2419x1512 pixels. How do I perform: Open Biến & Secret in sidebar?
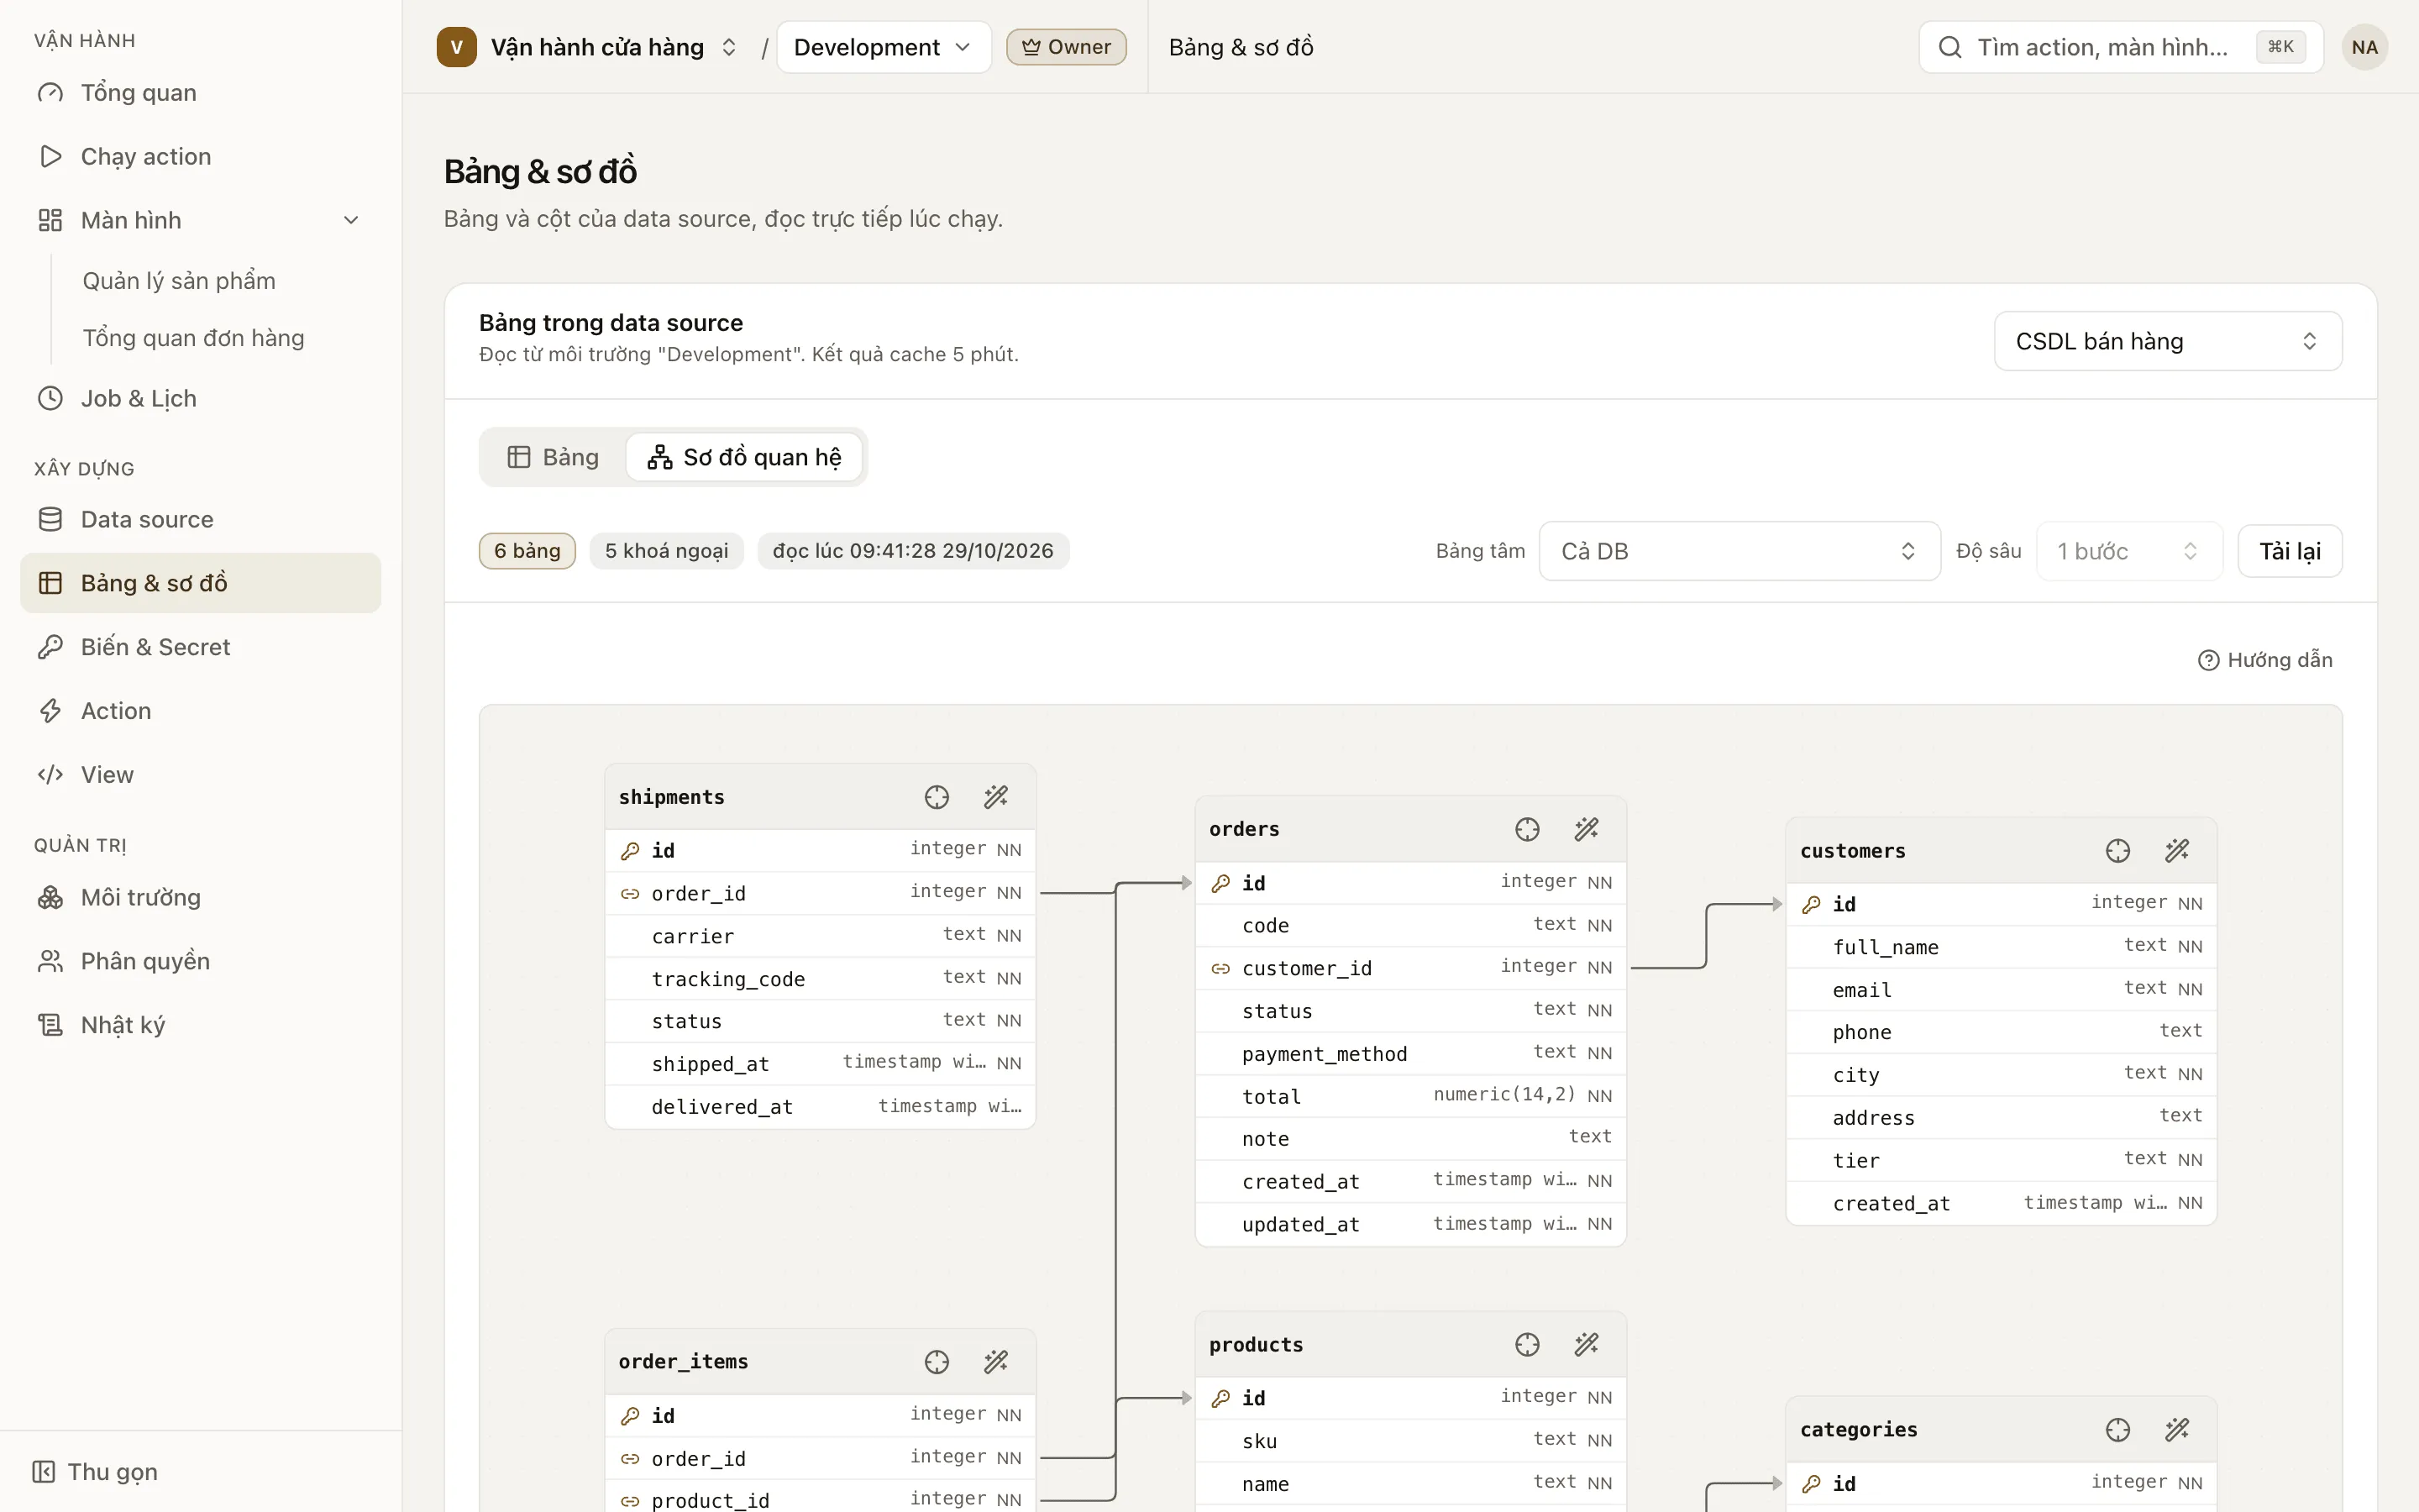(200, 648)
